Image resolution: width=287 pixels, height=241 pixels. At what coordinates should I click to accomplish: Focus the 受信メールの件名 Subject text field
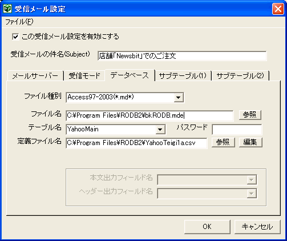click(x=182, y=56)
